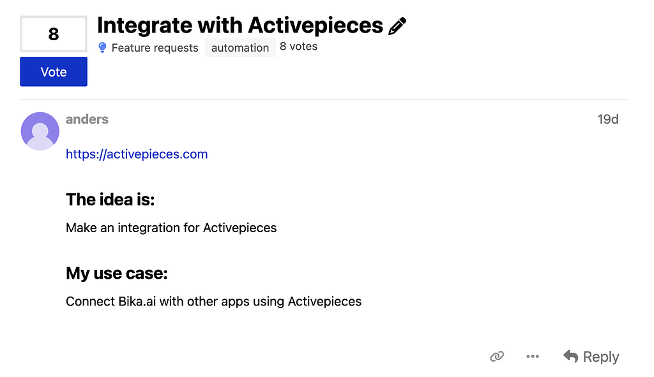Click the pencil icon to edit the title
Screen dimensions: 654x377
click(x=397, y=26)
